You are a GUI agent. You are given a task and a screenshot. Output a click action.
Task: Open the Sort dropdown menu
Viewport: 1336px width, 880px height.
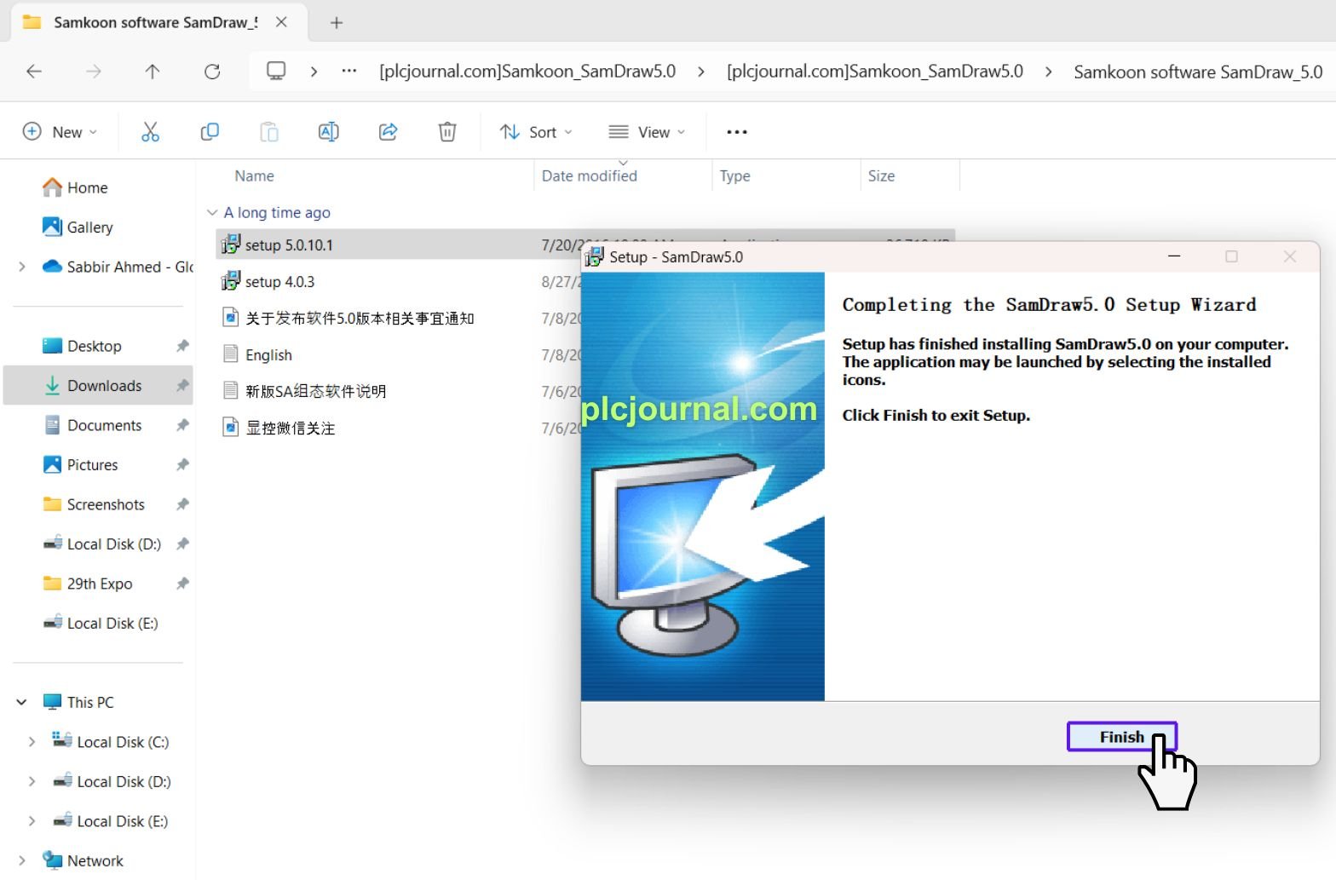536,132
